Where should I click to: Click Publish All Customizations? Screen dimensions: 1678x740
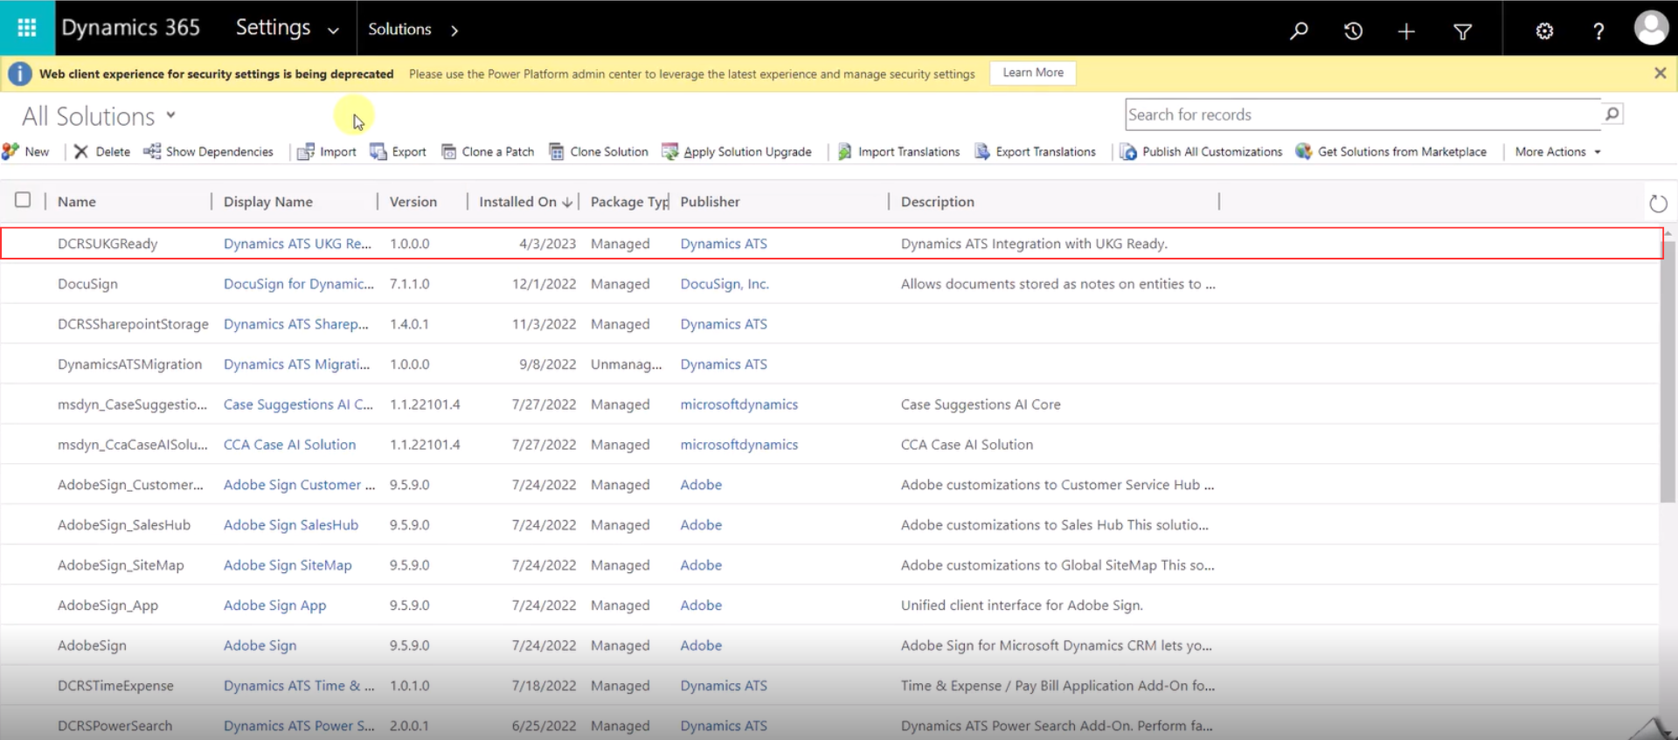pyautogui.click(x=1202, y=151)
